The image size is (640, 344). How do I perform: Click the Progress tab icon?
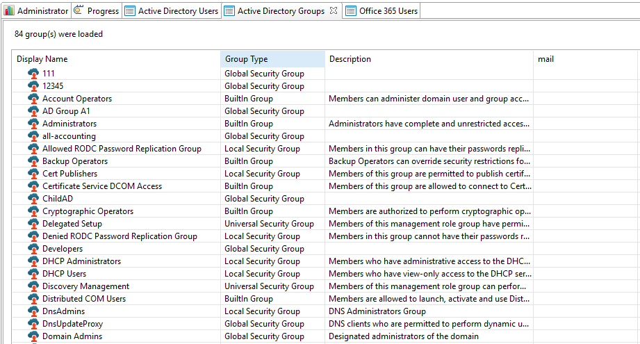(x=79, y=11)
